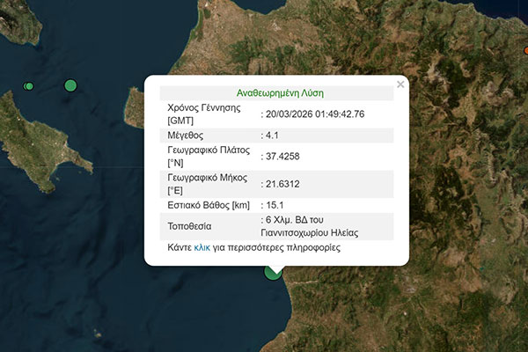
Task: Open the 'κλικ' more information link
Action: click(x=202, y=248)
